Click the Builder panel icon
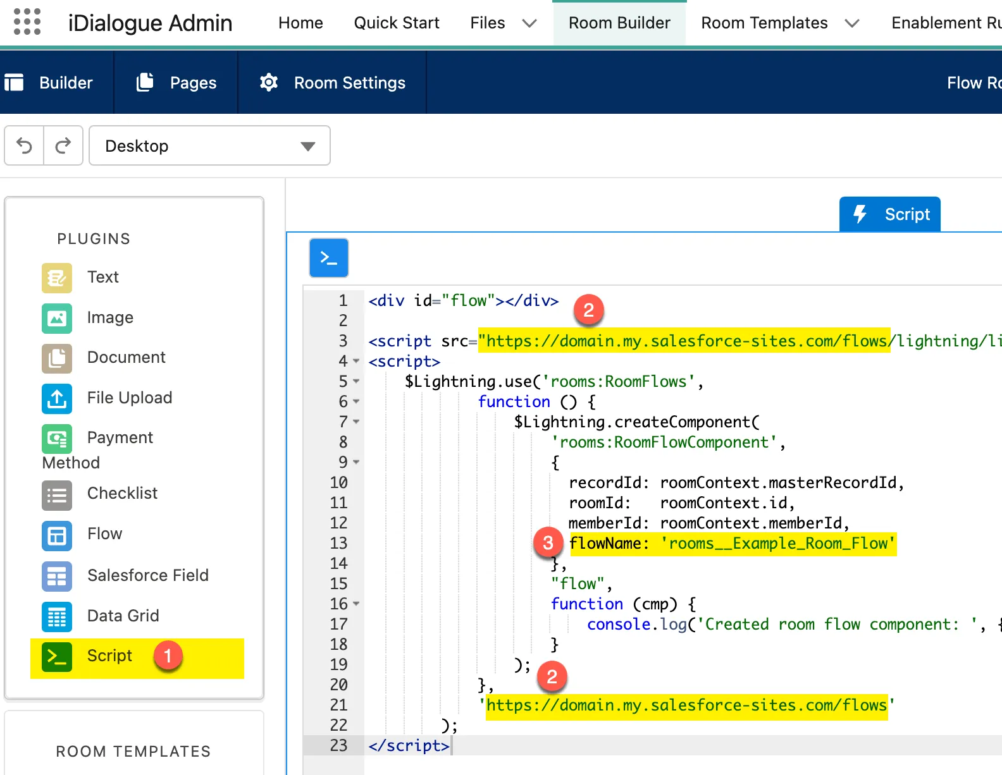Viewport: 1002px width, 775px height. [x=14, y=82]
